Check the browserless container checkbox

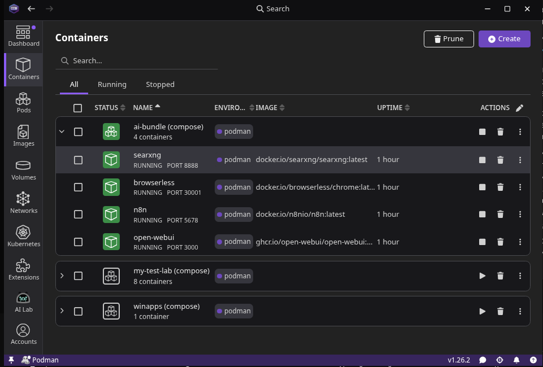point(79,187)
